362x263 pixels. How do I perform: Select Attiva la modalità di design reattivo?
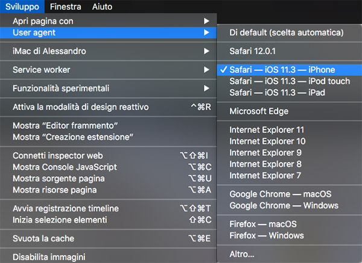pyautogui.click(x=108, y=107)
